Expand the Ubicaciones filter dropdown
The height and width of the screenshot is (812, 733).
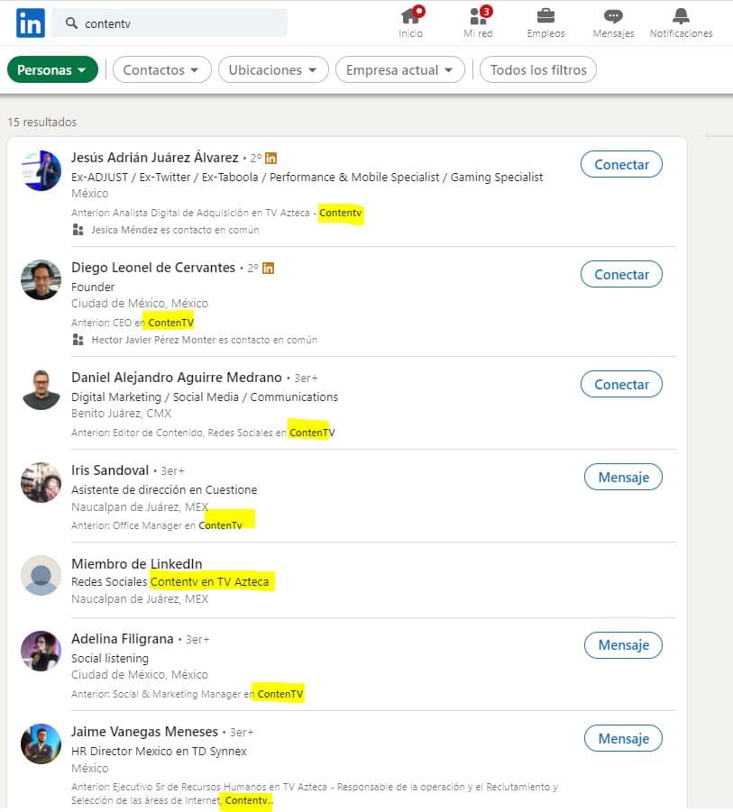point(273,69)
